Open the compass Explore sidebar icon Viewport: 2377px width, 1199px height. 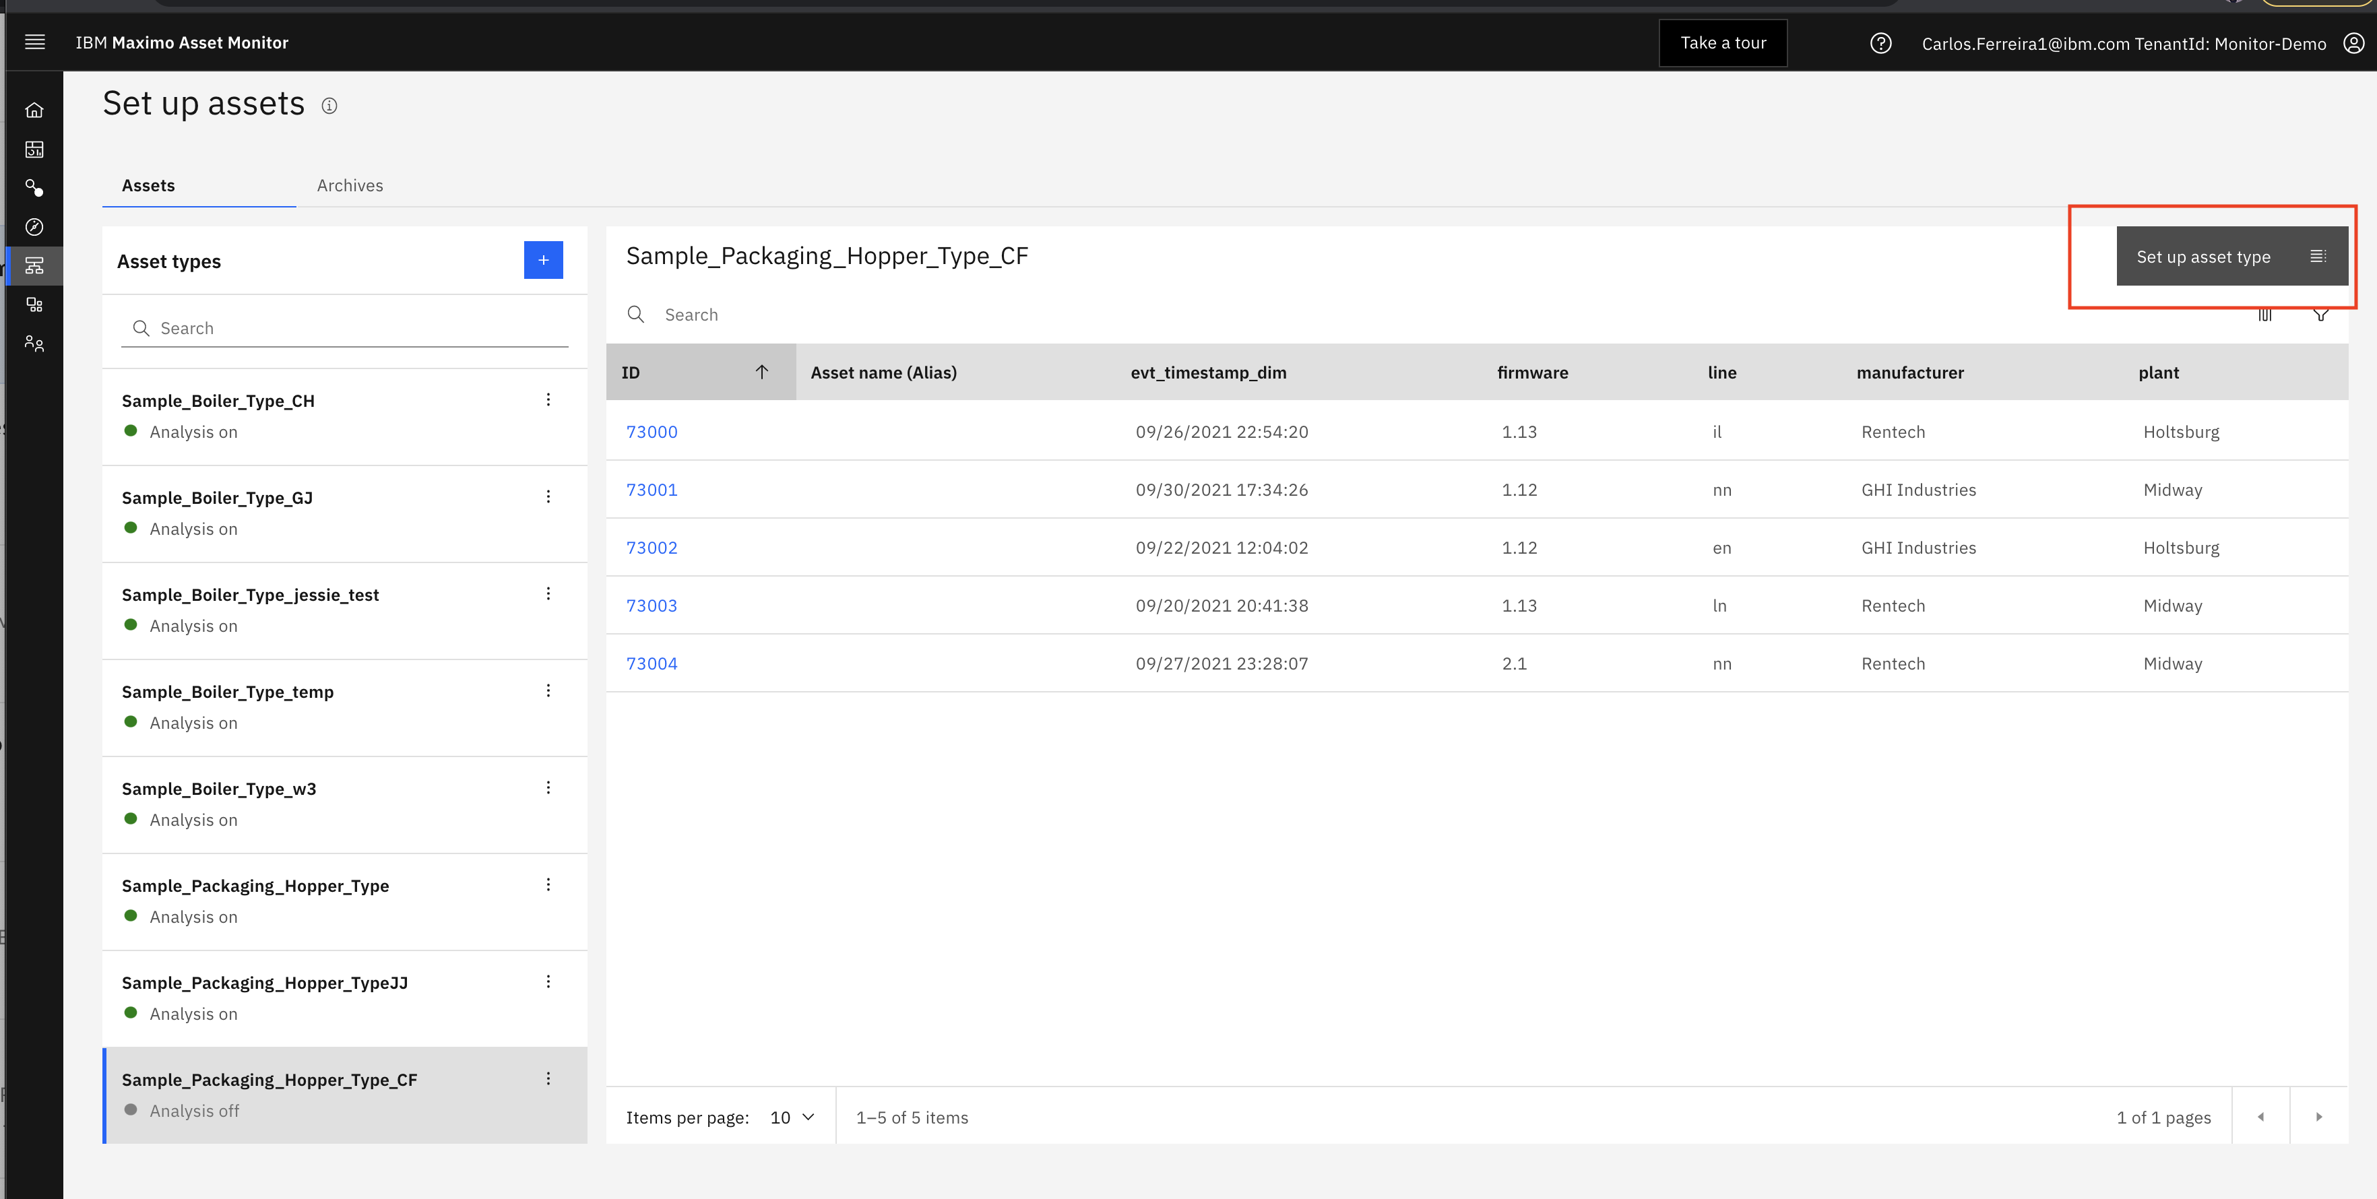tap(34, 227)
